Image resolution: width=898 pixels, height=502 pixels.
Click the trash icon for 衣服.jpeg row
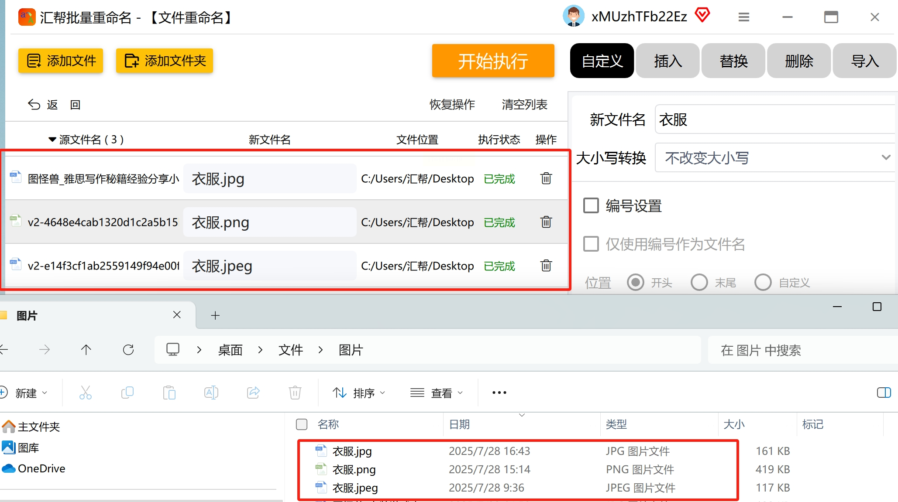(546, 266)
